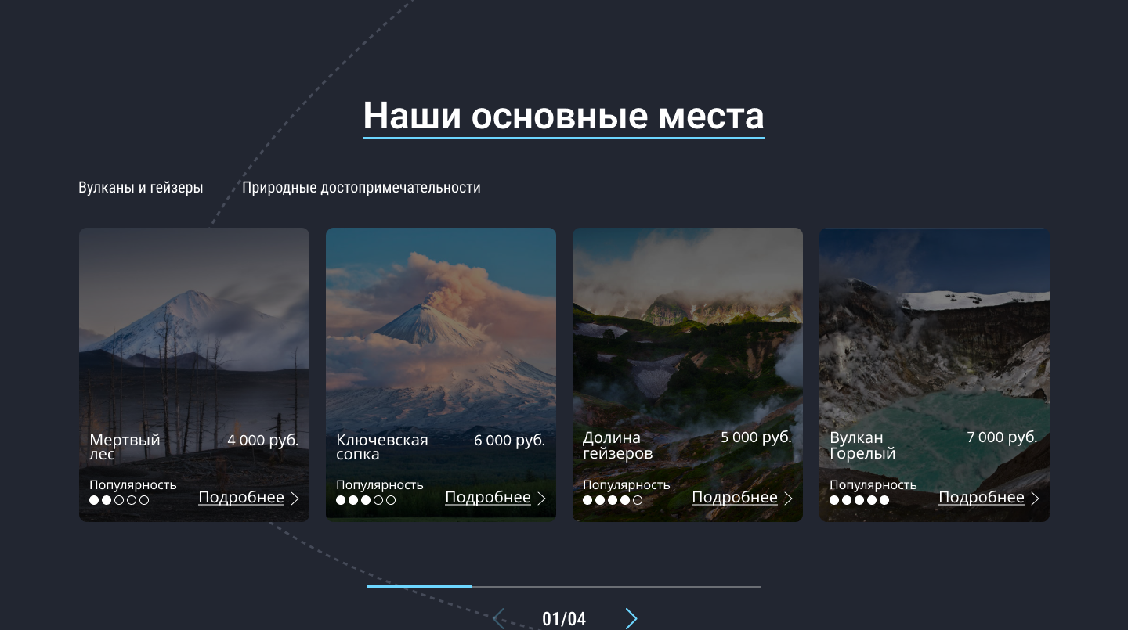The image size is (1128, 630).
Task: Click the previous slide arrow in pagination
Action: pyautogui.click(x=498, y=619)
